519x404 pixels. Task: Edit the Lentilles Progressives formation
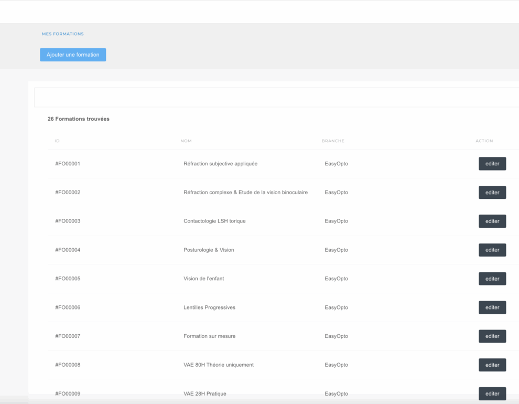pos(492,307)
